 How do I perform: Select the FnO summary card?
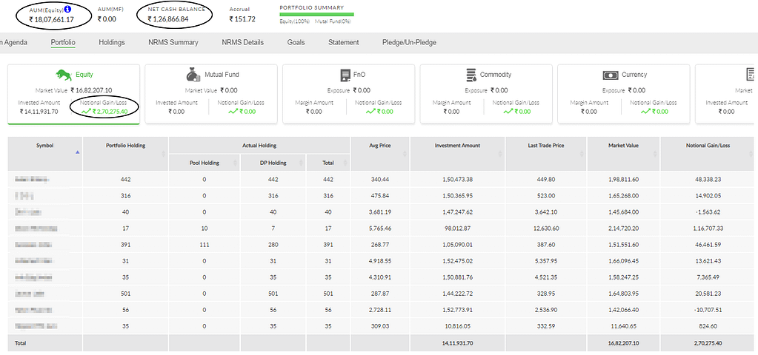348,94
